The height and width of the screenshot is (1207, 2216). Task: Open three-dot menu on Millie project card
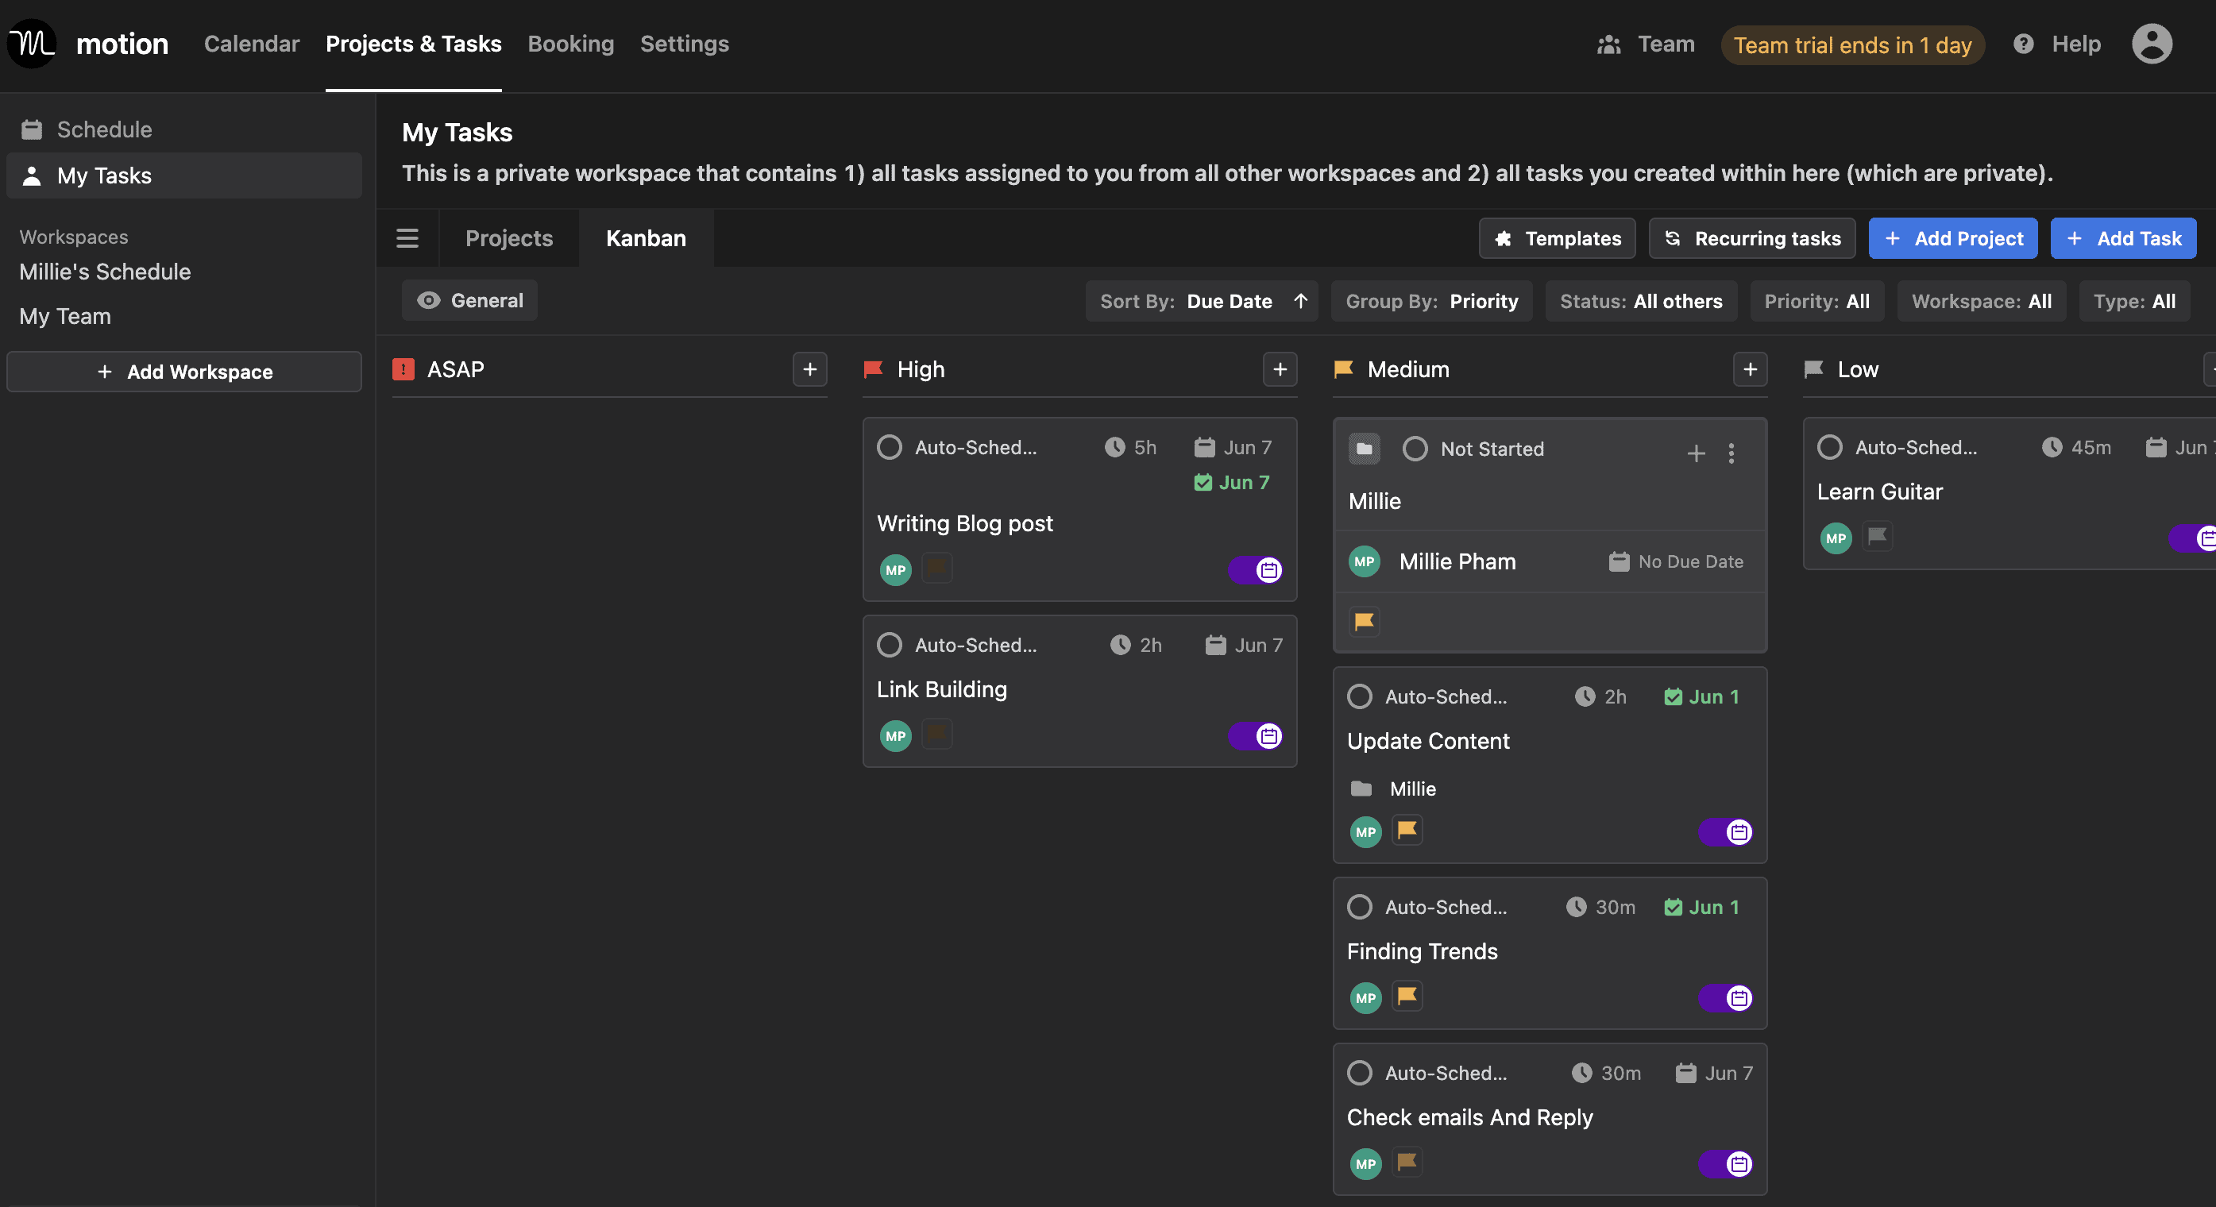tap(1731, 453)
